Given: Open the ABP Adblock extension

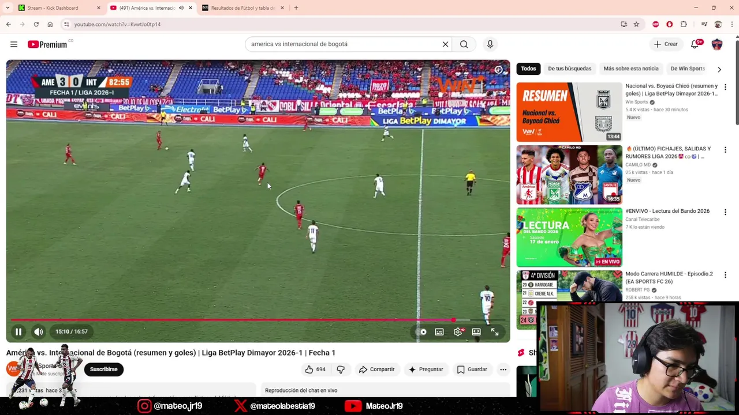Looking at the screenshot, I should [x=655, y=24].
